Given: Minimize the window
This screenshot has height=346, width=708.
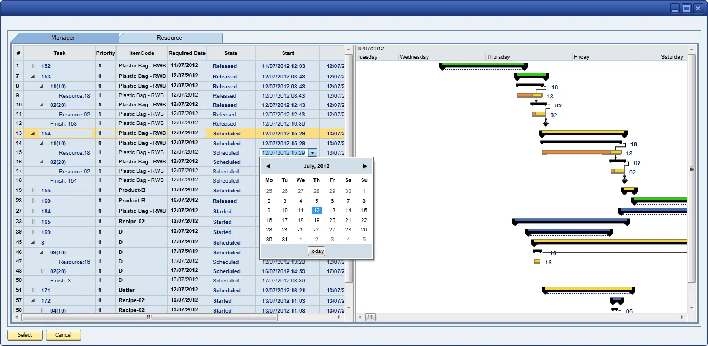Looking at the screenshot, I should pos(676,8).
